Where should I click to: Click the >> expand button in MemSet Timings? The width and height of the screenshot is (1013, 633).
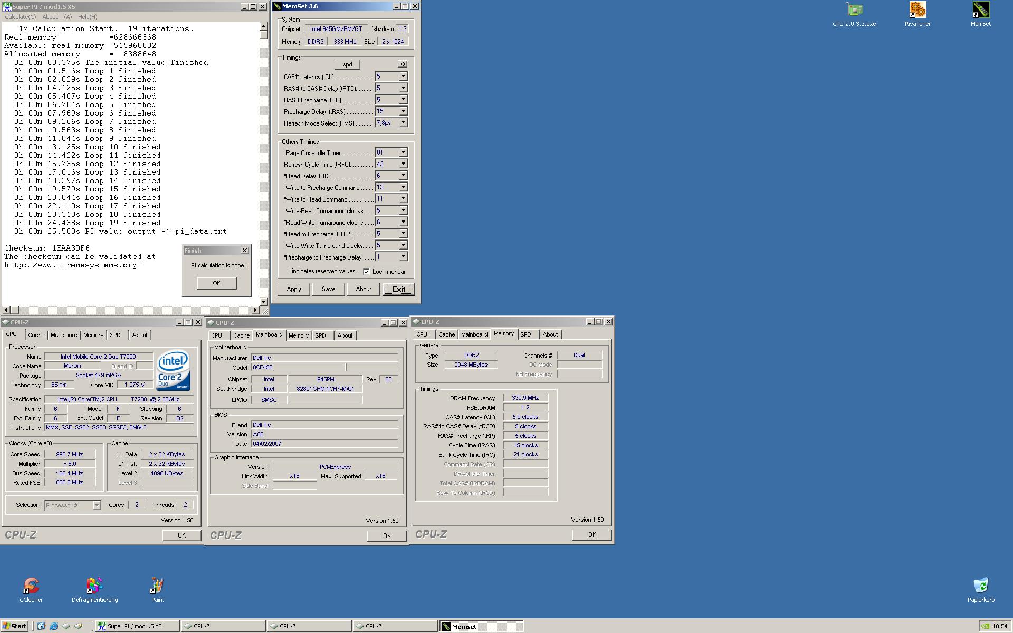402,64
